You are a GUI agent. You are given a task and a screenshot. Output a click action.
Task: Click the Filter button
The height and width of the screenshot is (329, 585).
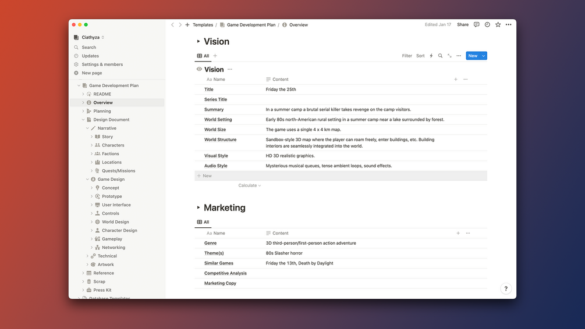tap(407, 56)
